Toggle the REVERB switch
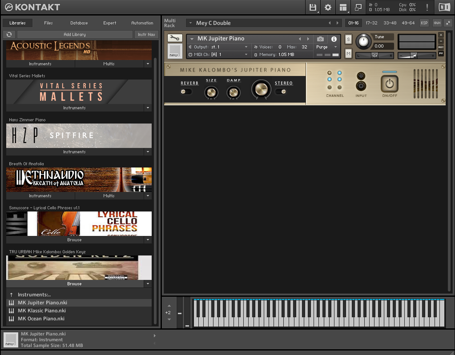 click(x=186, y=92)
